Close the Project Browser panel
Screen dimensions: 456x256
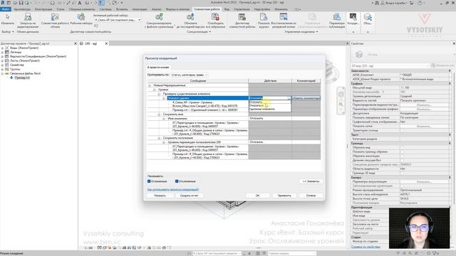pyautogui.click(x=76, y=43)
